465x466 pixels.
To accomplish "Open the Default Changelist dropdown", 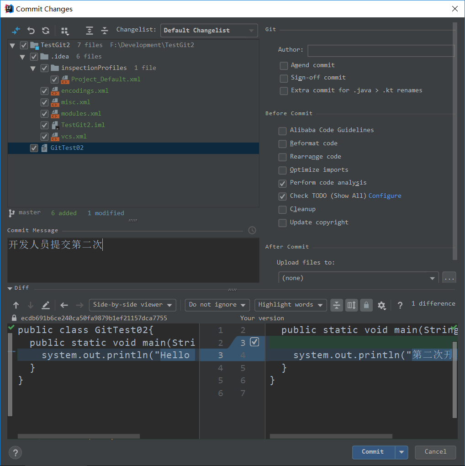I will point(209,31).
